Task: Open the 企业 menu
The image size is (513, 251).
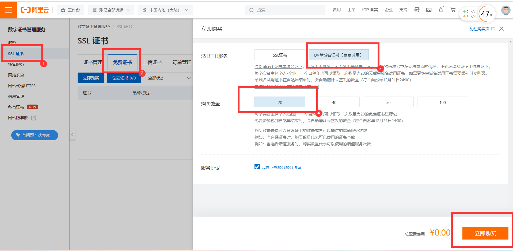Action: pos(389,10)
